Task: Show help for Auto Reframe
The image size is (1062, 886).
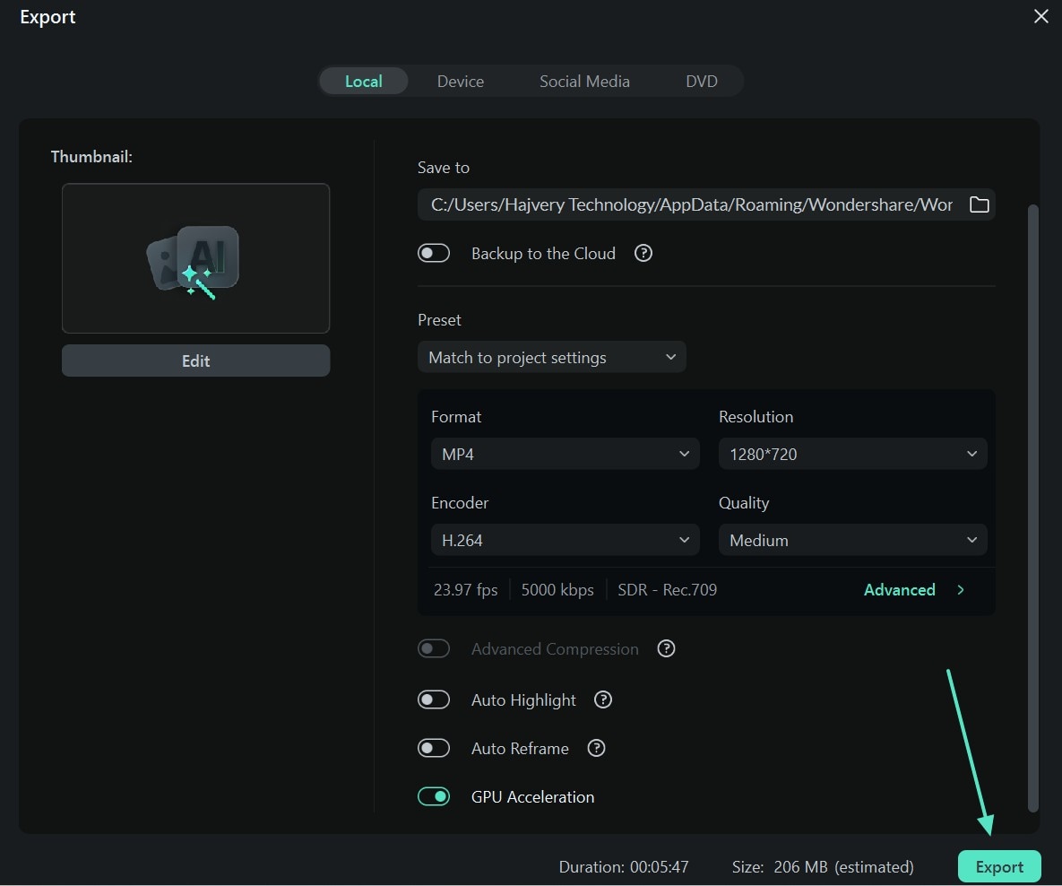Action: (x=596, y=749)
